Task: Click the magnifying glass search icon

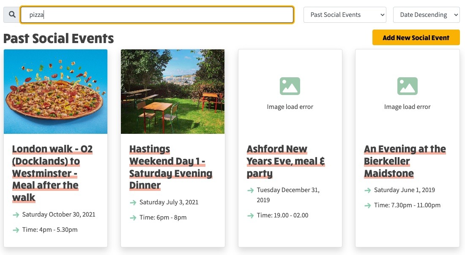Action: click(12, 14)
